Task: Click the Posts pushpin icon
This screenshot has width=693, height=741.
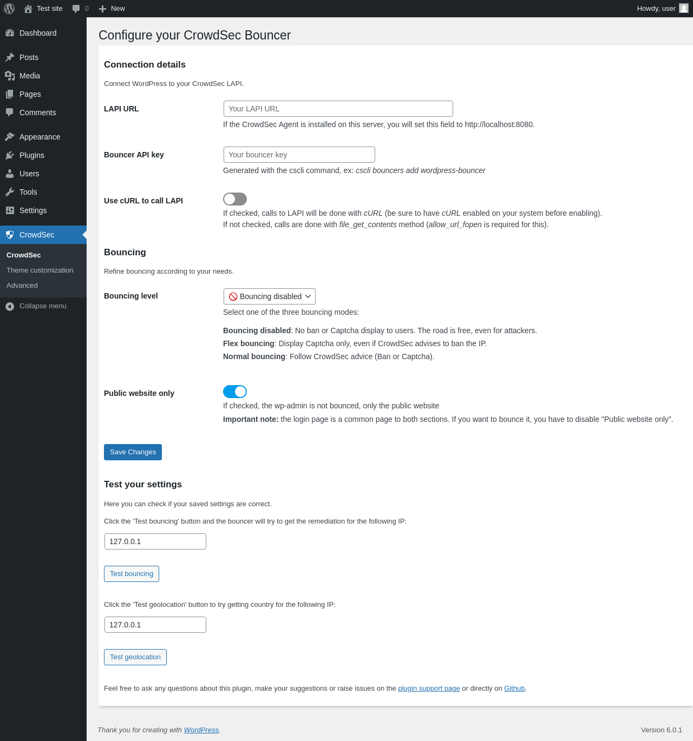Action: tap(10, 57)
